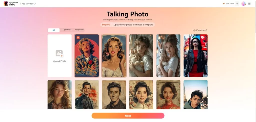Image resolution: width=256 pixels, height=122 pixels.
Task: Select woman in red qipao template
Action: click(x=168, y=95)
